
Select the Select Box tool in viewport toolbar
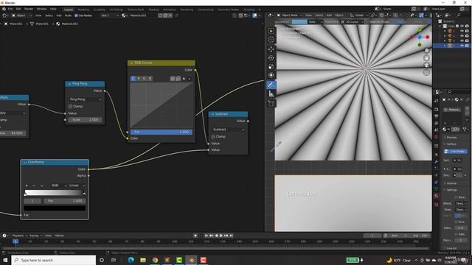[271, 31]
